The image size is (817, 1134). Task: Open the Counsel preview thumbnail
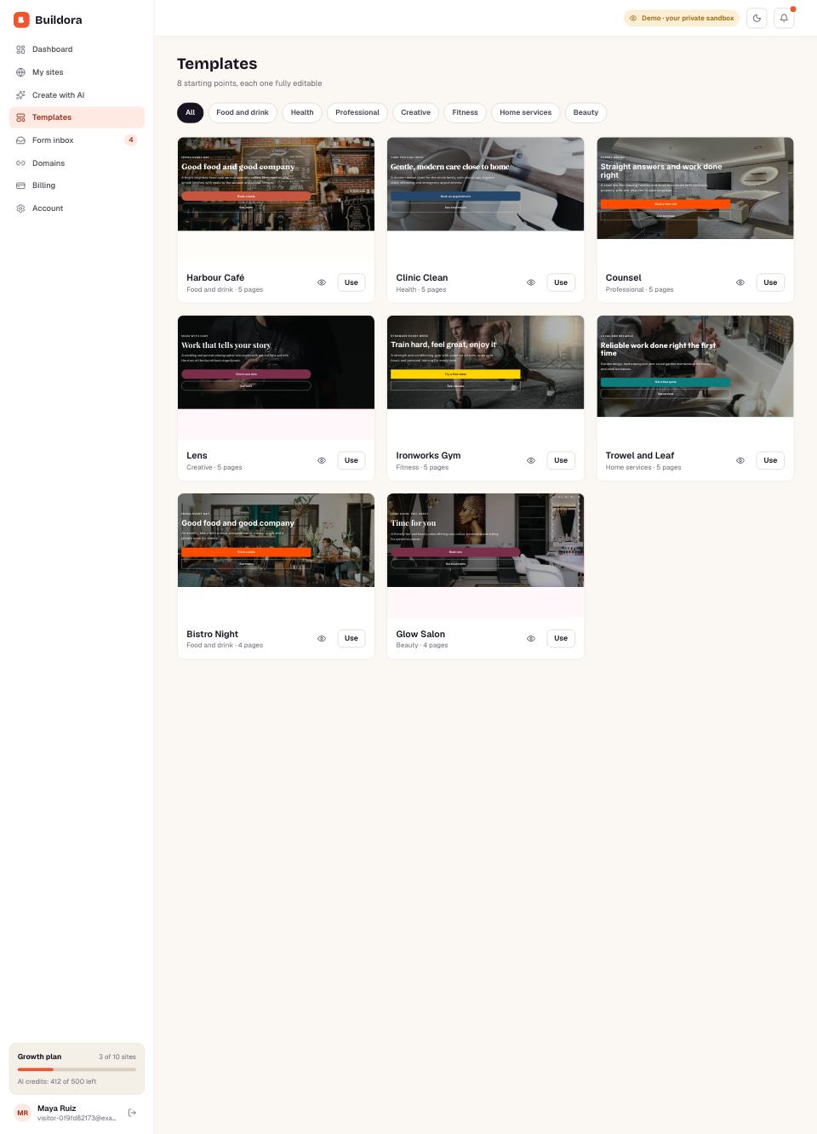pos(695,199)
